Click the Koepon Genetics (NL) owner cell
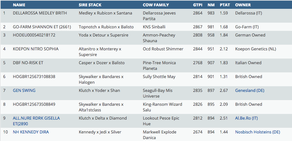292x141 pixels. (x=256, y=49)
